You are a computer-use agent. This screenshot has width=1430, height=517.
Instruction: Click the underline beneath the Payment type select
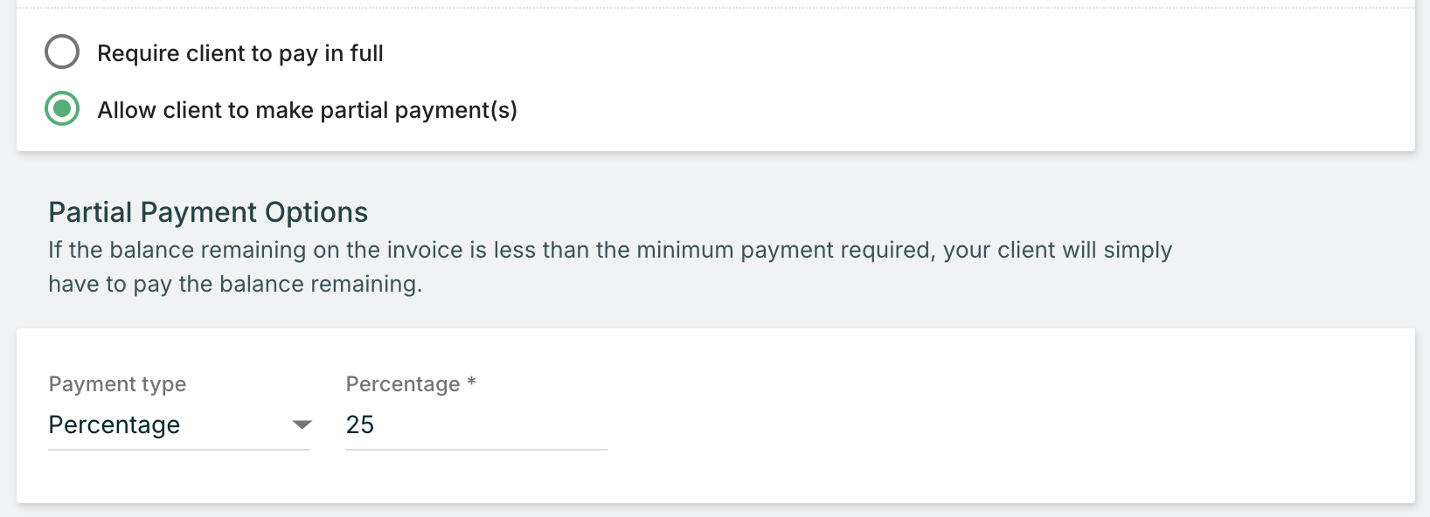(178, 450)
